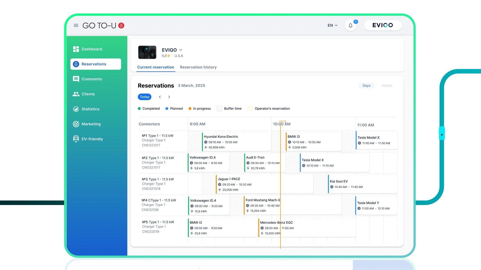The image size is (481, 270).
Task: Click the EVIQO account button
Action: click(383, 25)
